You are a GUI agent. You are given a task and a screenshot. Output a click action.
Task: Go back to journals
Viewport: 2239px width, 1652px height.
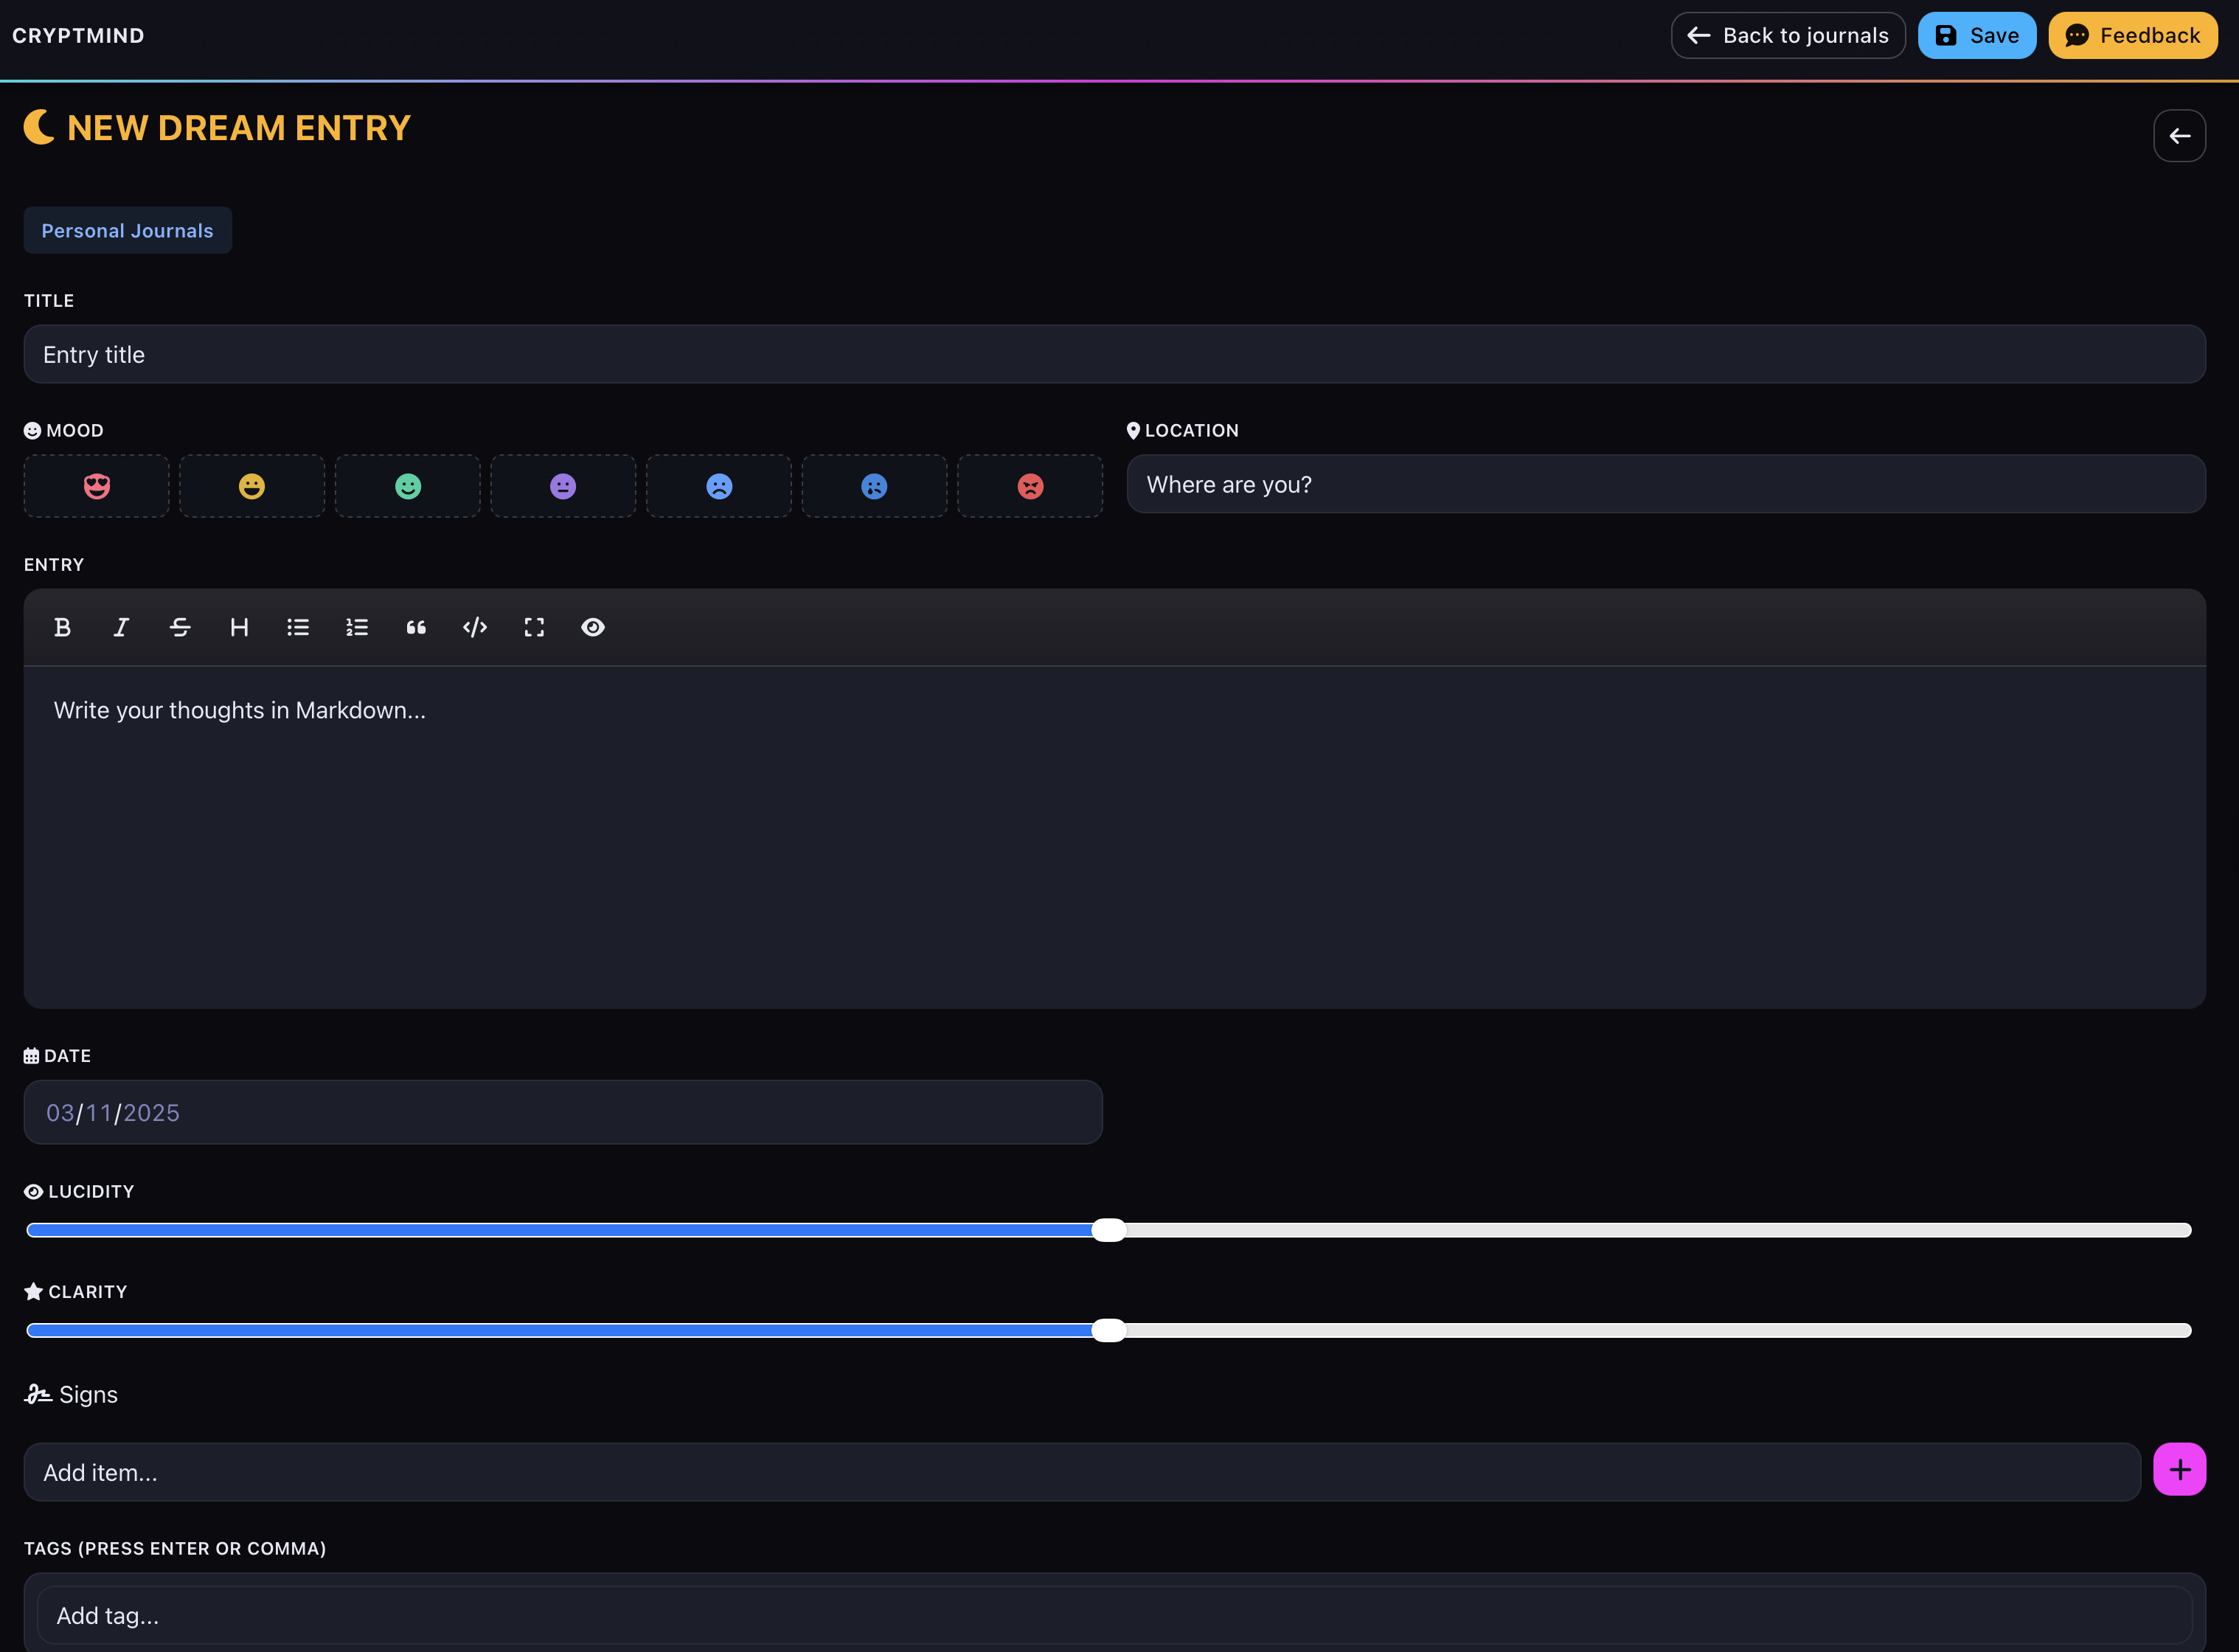click(x=1788, y=35)
